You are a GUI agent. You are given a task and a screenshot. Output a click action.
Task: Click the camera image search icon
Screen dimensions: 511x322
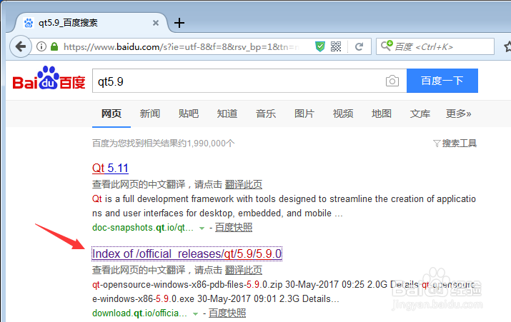tap(392, 81)
